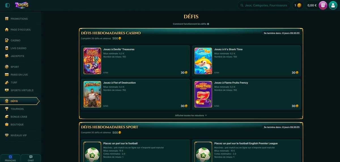Viewport: 340px width, 162px height.
Task: Click the EU flag language icon
Action: [x=10, y=157]
